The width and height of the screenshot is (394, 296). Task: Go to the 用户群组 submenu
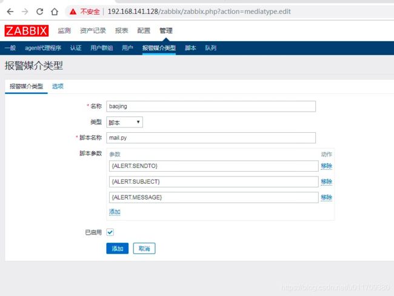[102, 48]
